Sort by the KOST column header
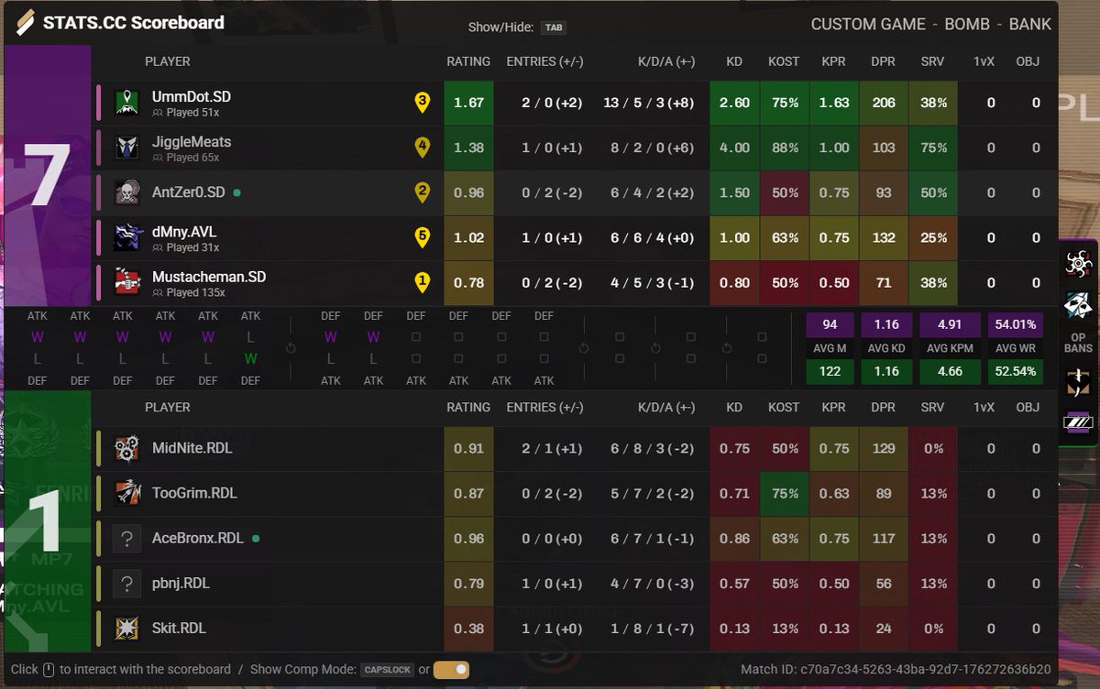Image resolution: width=1100 pixels, height=689 pixels. (784, 61)
